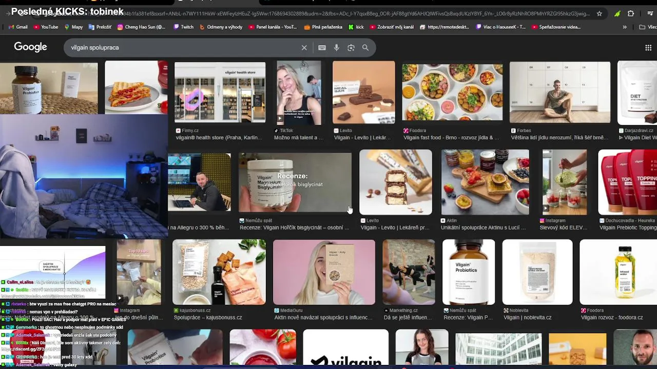This screenshot has width=657, height=369.
Task: Open the Recenze Magnesium Bisglycinát image
Action: click(x=295, y=182)
